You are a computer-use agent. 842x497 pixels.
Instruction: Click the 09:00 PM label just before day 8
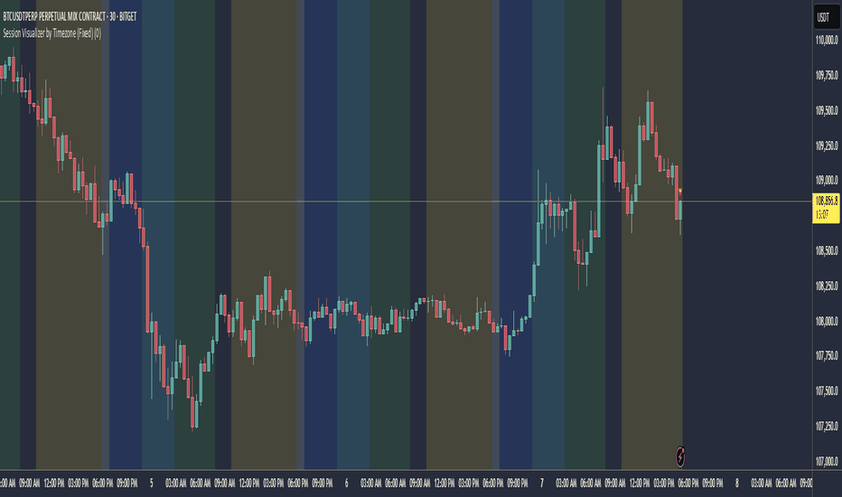pyautogui.click(x=713, y=483)
